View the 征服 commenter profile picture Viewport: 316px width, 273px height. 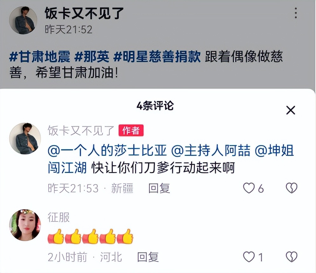(25, 225)
